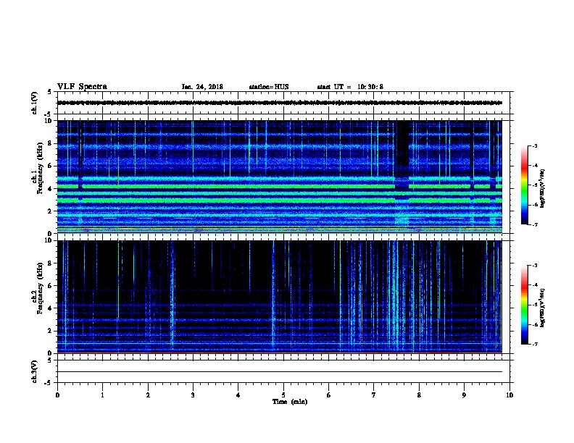Click the ch.1 voltage waveform trace
Image resolution: width=574 pixels, height=443 pixels.
(x=280, y=103)
